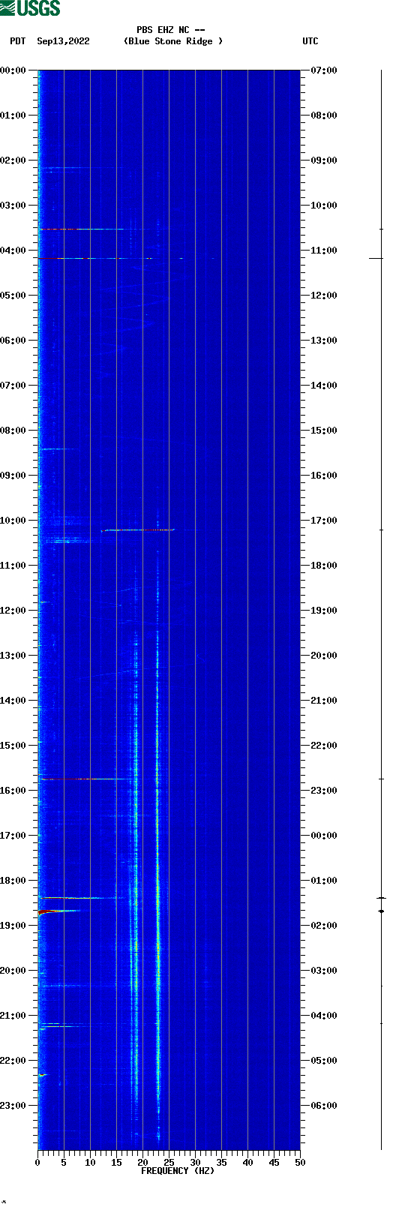Click the seismogram burst near 01:40 UTC
The height and width of the screenshot is (1210, 414).
coord(381,911)
